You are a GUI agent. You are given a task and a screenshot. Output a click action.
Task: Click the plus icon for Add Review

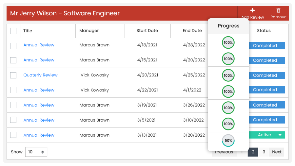252,10
